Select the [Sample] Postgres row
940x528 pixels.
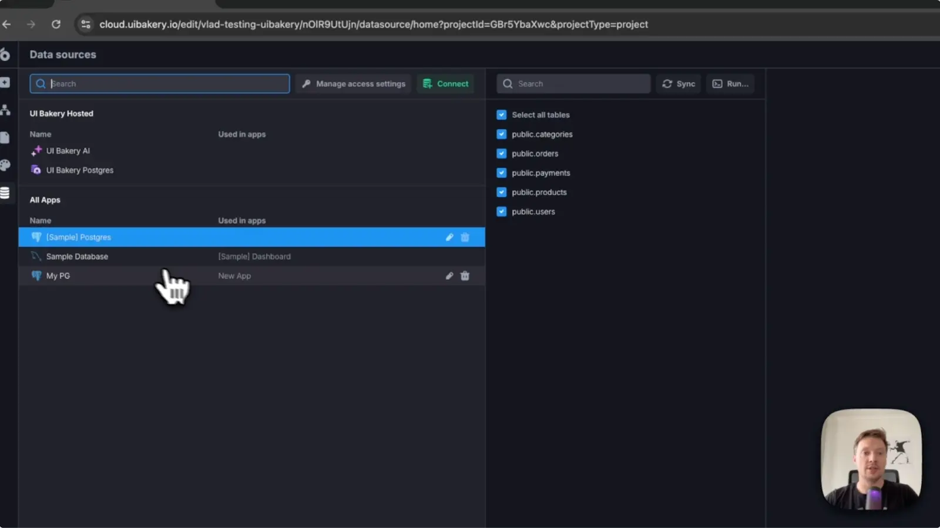click(251, 237)
